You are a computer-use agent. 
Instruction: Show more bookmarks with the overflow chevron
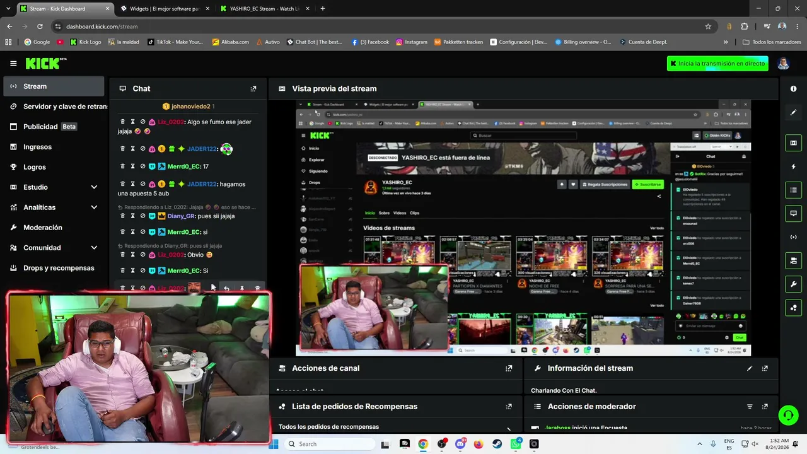coord(726,42)
